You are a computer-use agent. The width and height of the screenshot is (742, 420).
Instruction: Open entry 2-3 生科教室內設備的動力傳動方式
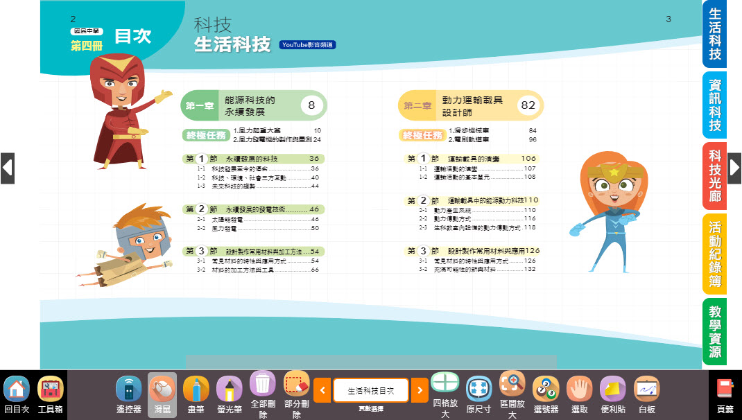[x=478, y=227]
